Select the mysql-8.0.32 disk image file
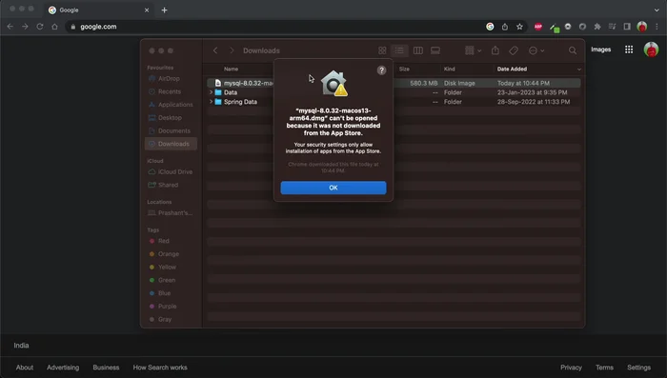The width and height of the screenshot is (667, 378). (394, 83)
